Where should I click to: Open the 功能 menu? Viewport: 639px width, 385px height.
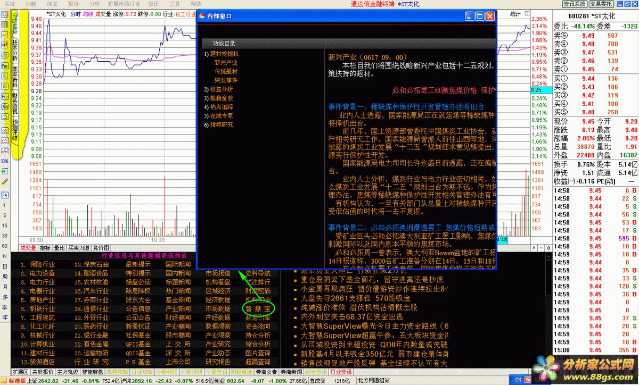pos(31,4)
